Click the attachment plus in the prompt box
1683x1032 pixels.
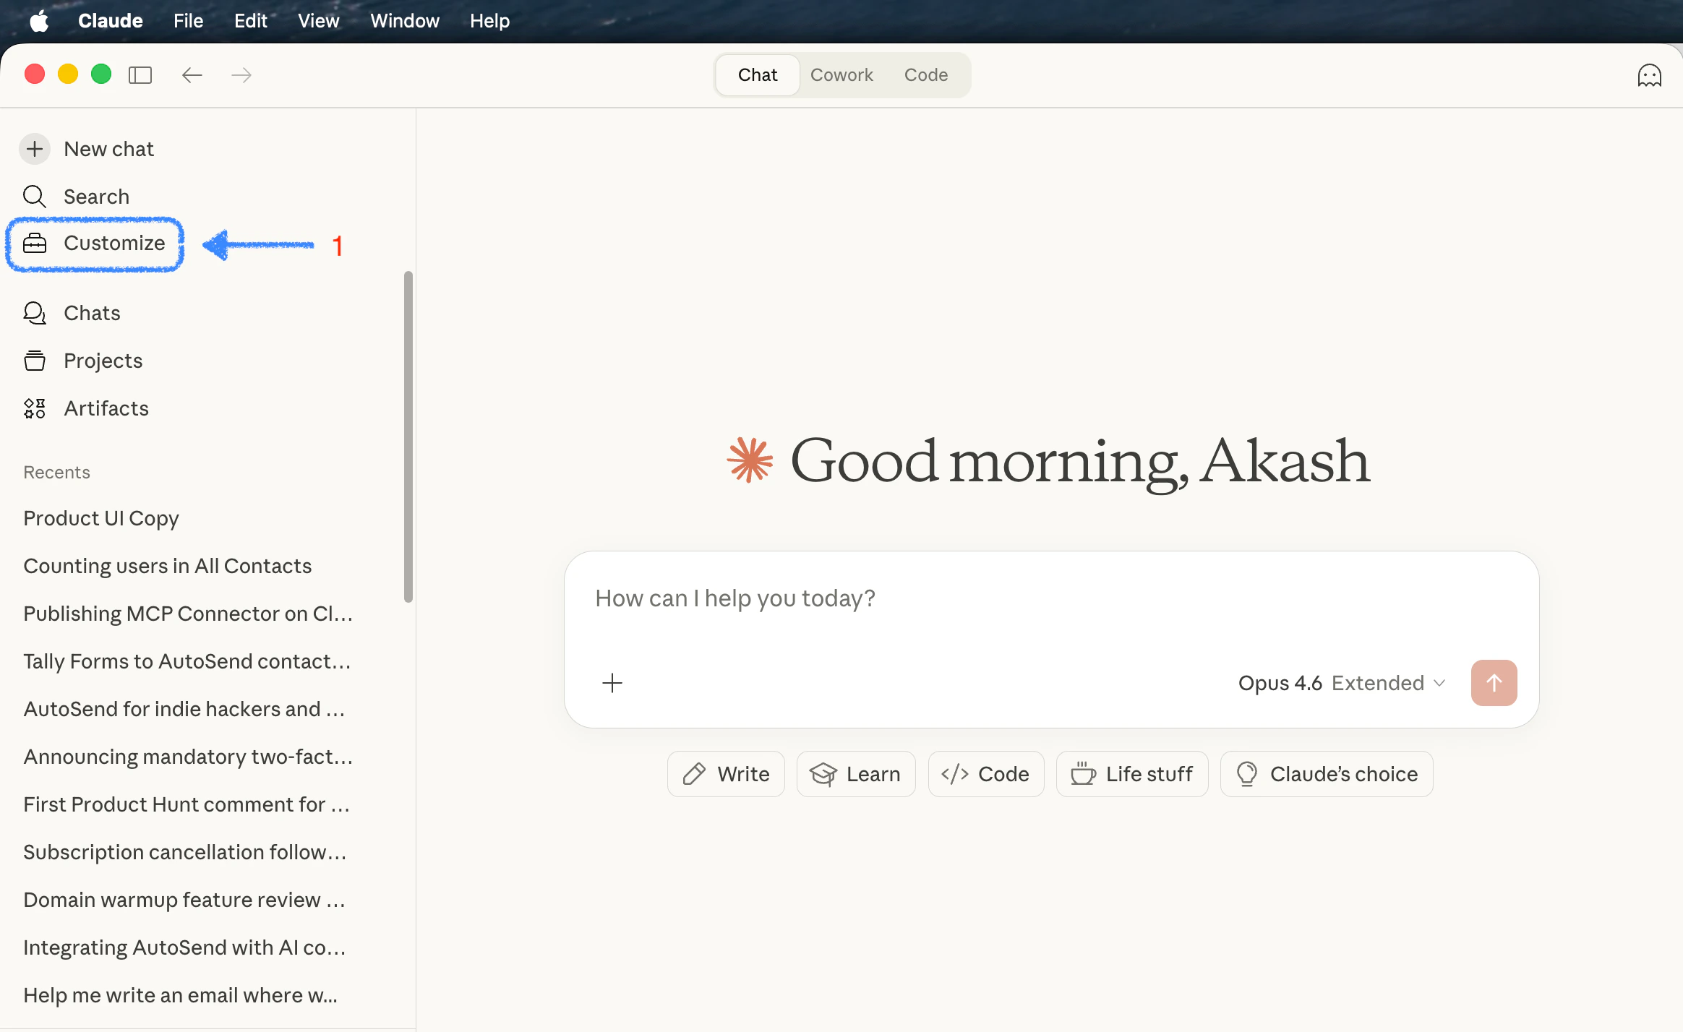pos(612,683)
